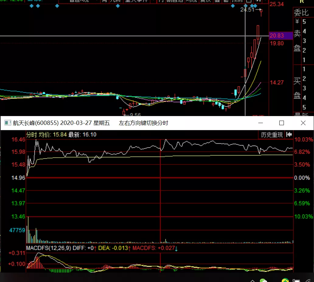Click the MACDFS: +0.027 indicator value
This screenshot has width=314, height=282.
coord(155,248)
